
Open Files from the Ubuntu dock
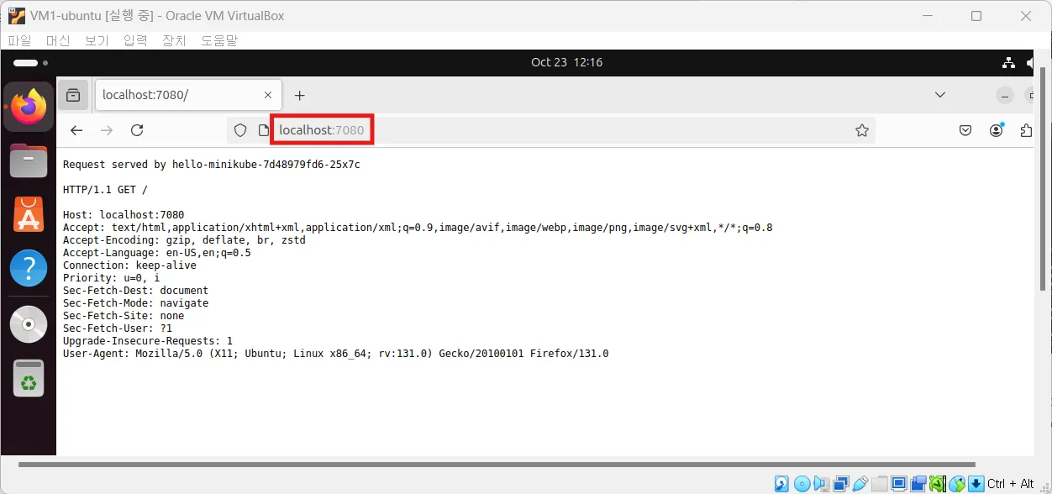[x=29, y=160]
